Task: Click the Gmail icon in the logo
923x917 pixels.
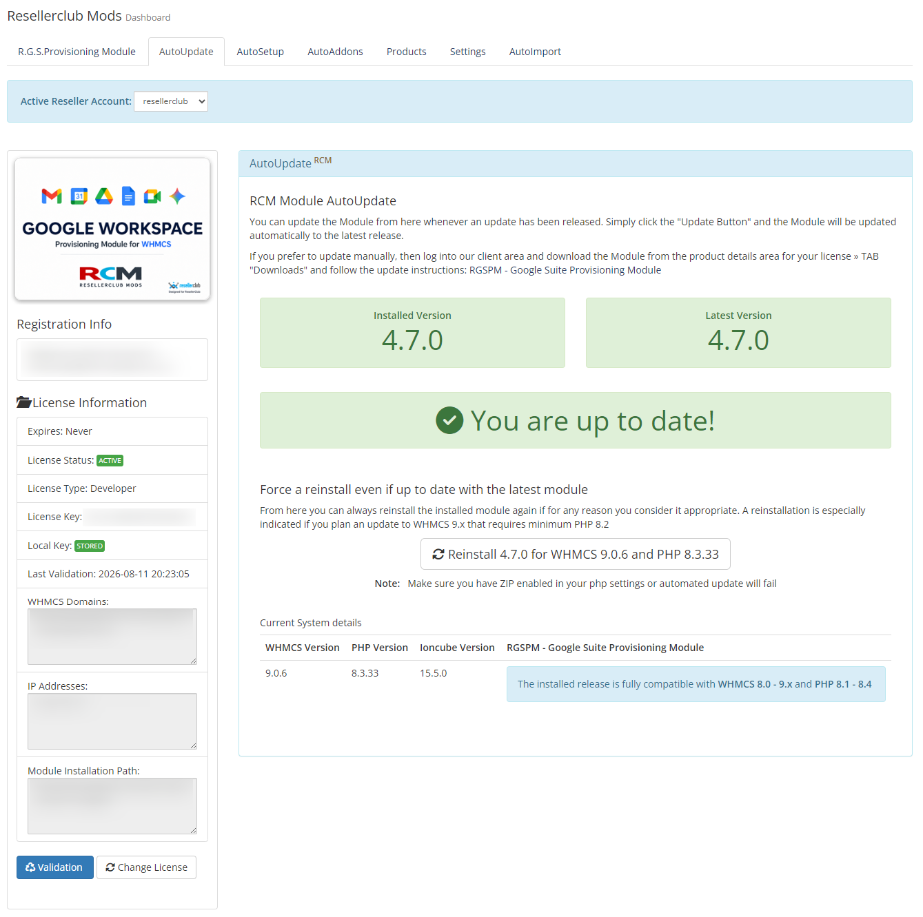Action: click(x=52, y=196)
